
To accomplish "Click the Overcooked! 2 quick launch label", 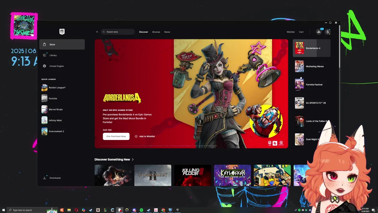I will (56, 131).
